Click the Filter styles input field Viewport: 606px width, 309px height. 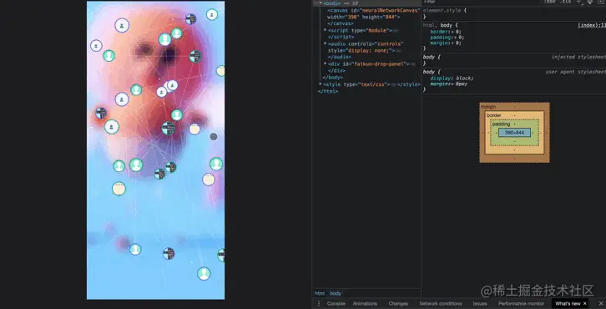(481, 2)
